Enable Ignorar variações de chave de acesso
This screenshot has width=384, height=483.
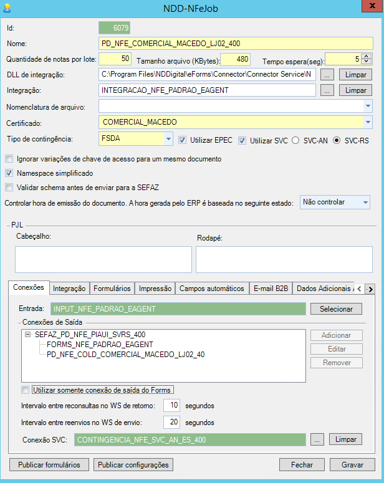pyautogui.click(x=9, y=159)
